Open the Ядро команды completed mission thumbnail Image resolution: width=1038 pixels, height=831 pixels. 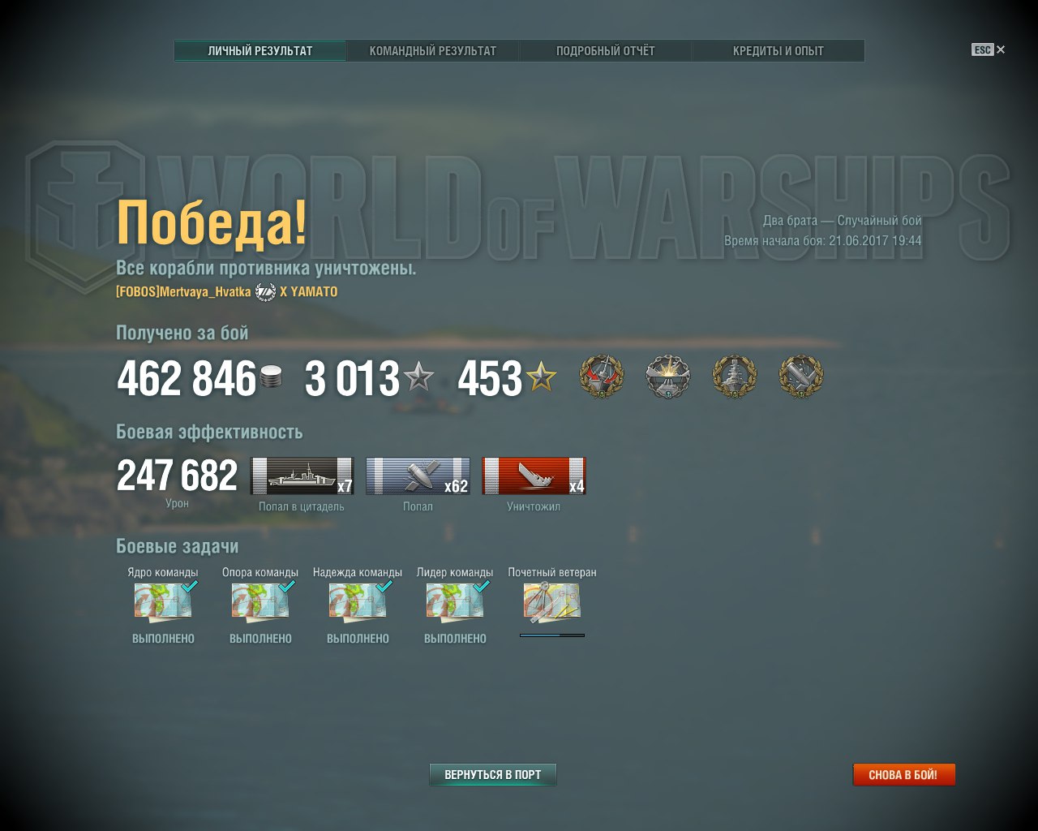pyautogui.click(x=163, y=601)
